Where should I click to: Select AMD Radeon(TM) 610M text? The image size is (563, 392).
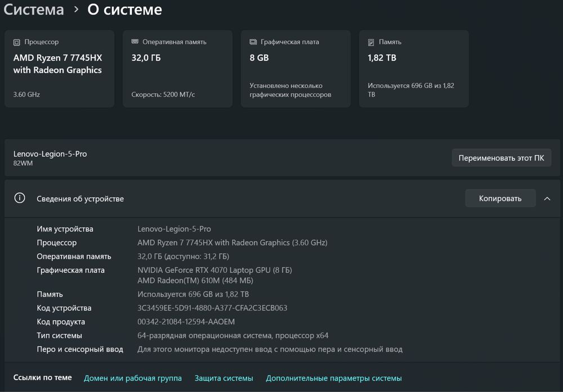(x=195, y=281)
